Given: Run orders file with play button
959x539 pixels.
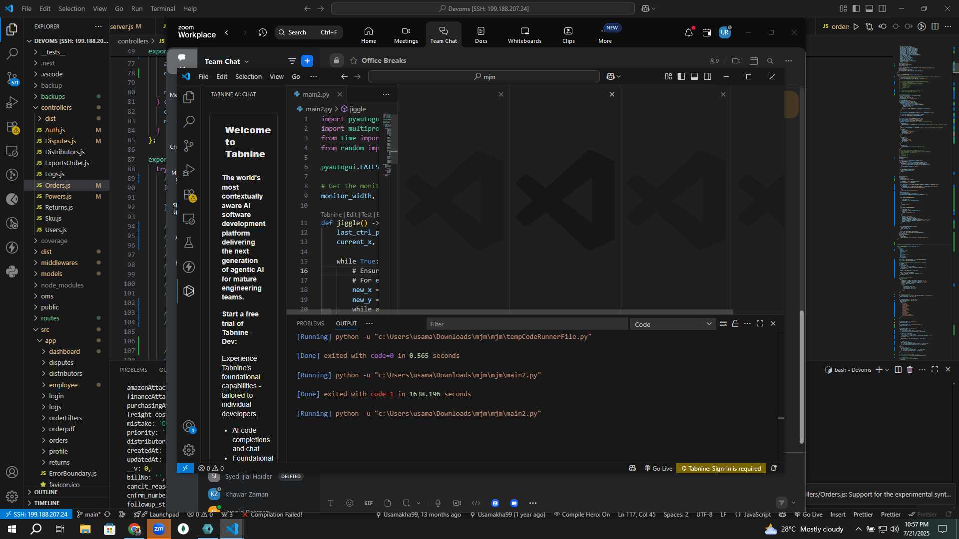Looking at the screenshot, I should (x=856, y=26).
